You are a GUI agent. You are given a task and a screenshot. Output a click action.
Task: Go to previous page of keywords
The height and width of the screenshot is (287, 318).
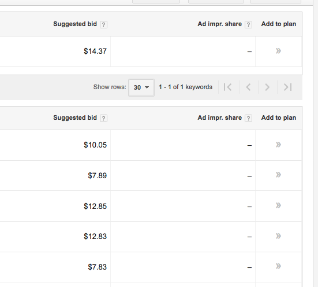248,87
